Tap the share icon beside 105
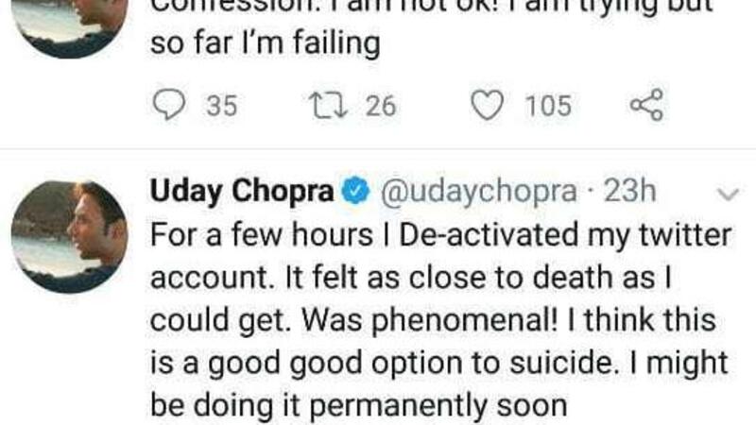The image size is (756, 425). (x=646, y=105)
